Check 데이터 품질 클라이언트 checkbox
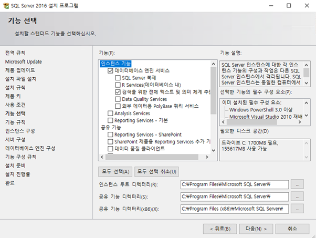316x238 pixels. point(110,149)
